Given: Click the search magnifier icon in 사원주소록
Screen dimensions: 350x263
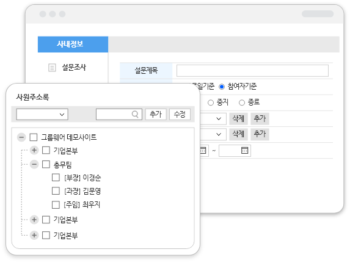Looking at the screenshot, I should pos(135,114).
